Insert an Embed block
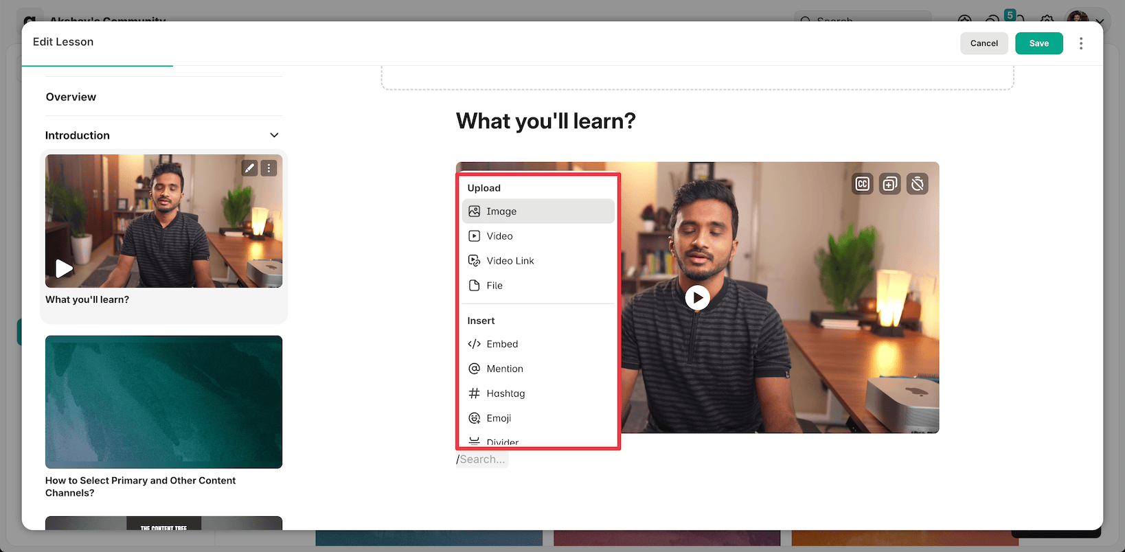This screenshot has height=552, width=1125. coord(502,344)
